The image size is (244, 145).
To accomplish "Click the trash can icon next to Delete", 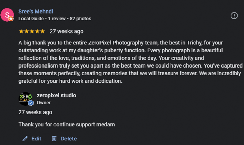I will [x=54, y=138].
